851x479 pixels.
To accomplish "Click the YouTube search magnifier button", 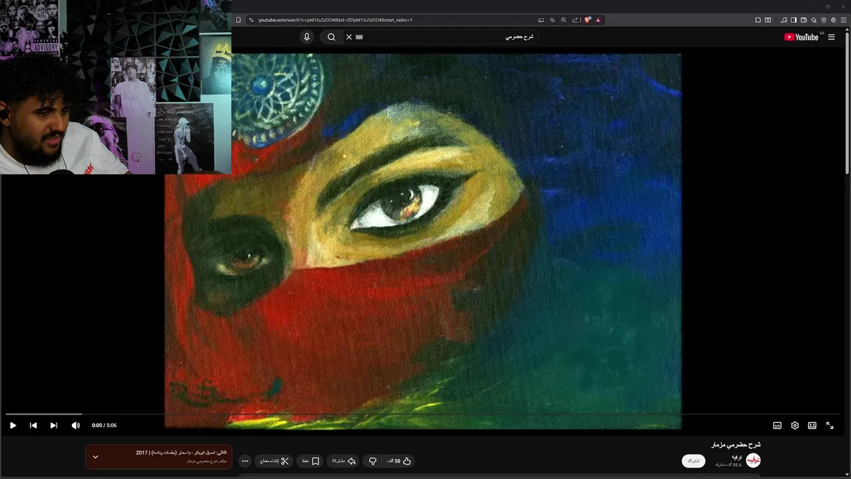I will tap(331, 37).
